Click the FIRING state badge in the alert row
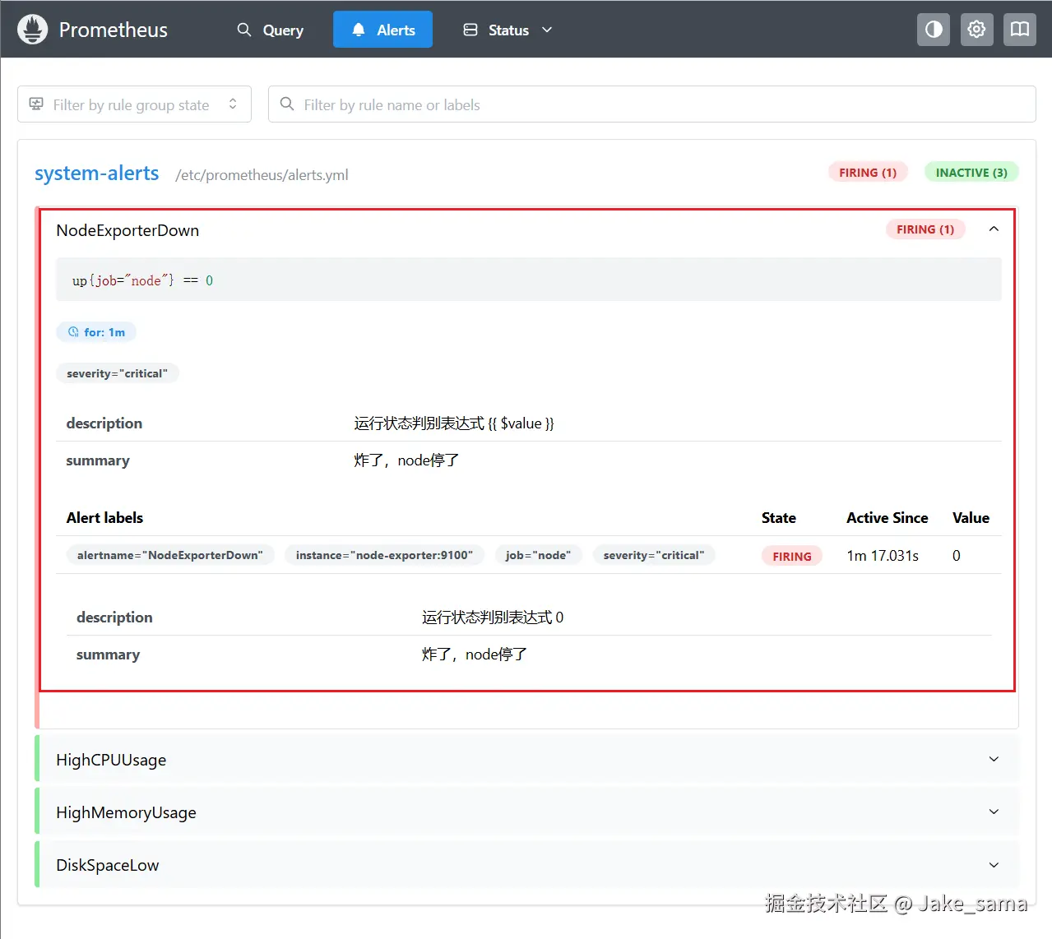The height and width of the screenshot is (939, 1052). coord(792,556)
